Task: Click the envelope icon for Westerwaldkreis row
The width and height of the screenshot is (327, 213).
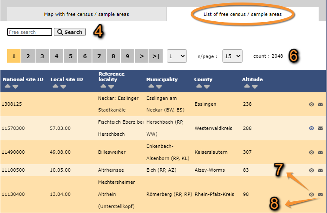Action: 320,128
